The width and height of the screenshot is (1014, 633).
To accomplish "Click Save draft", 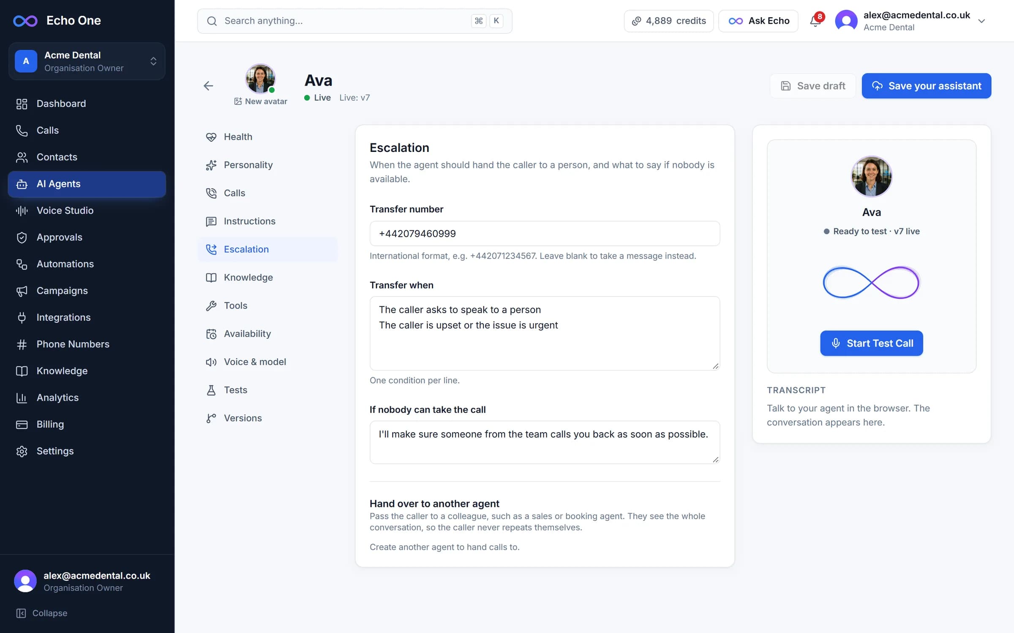I will 812,86.
